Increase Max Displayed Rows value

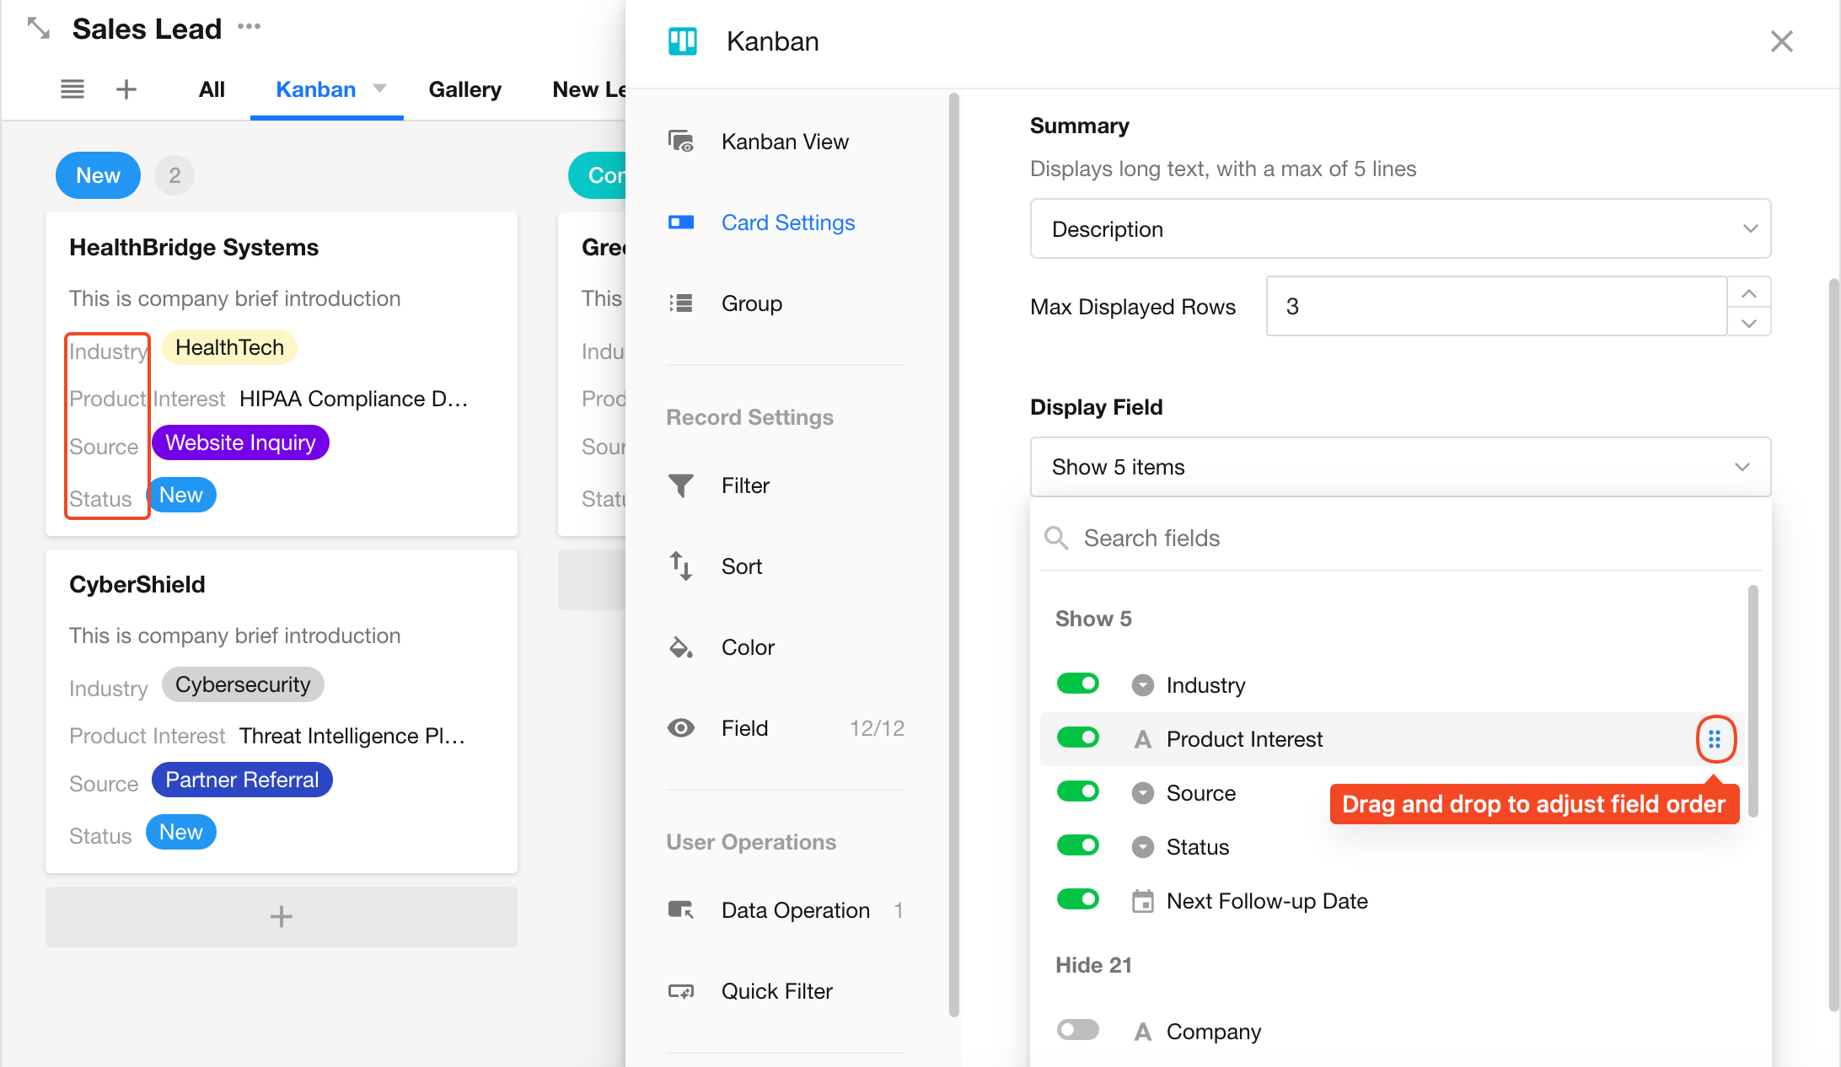point(1749,293)
